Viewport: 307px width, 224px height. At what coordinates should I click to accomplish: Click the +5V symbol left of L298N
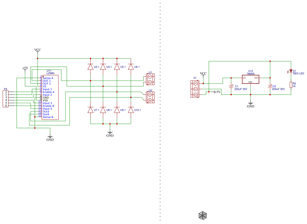tap(25, 68)
